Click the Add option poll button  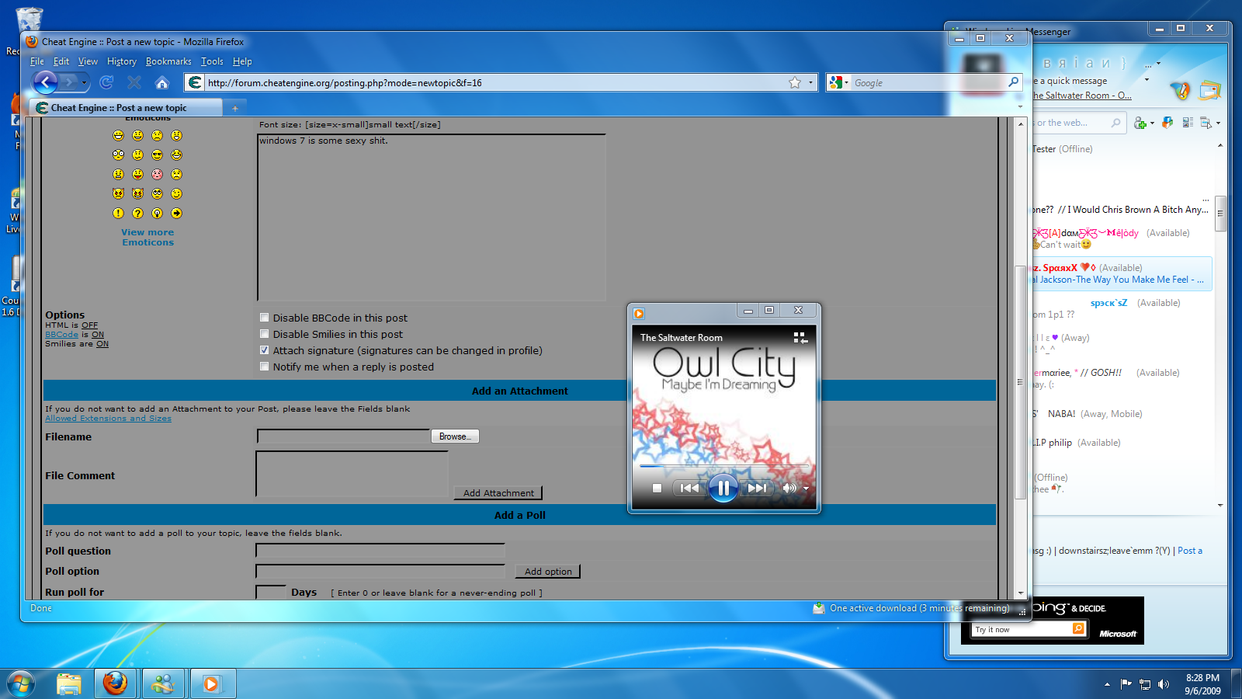point(548,572)
